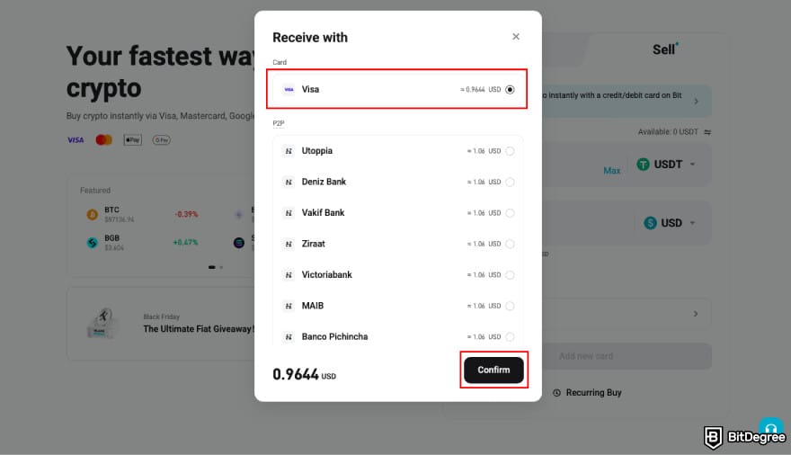Open the support headset chat icon
The height and width of the screenshot is (455, 791).
click(x=770, y=428)
